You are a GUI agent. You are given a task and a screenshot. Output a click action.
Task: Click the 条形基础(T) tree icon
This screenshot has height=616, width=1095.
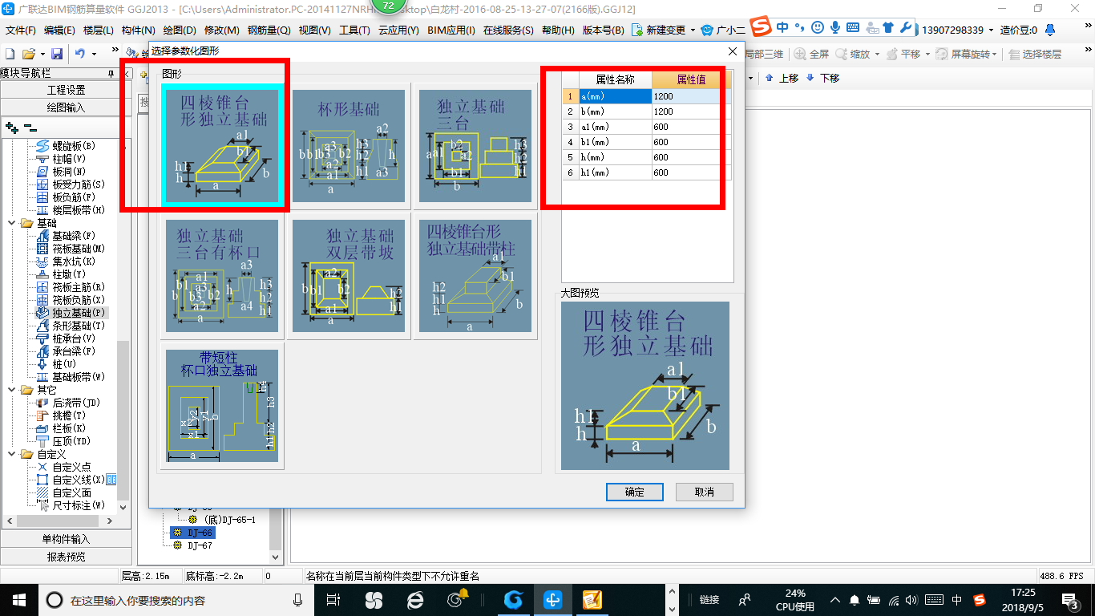tap(43, 326)
